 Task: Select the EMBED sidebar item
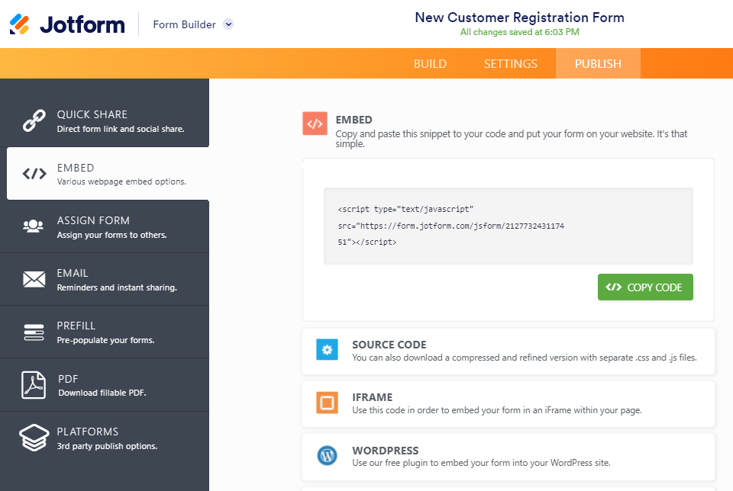[x=108, y=174]
